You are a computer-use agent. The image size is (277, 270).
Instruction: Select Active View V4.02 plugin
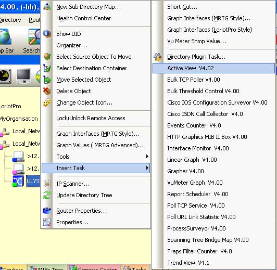point(214,68)
